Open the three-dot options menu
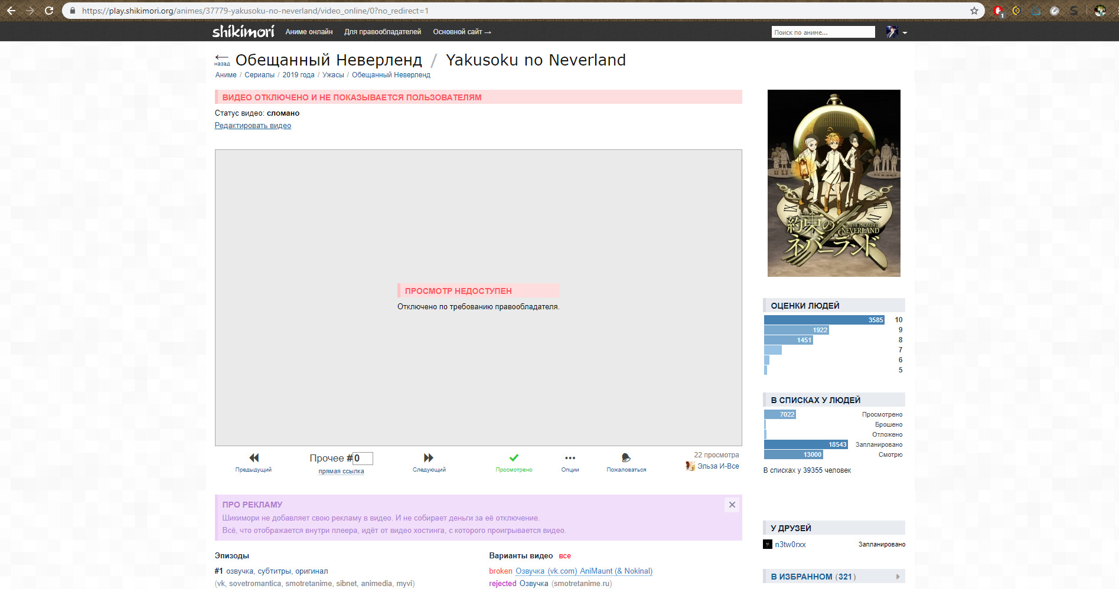Screen dimensions: 1119x589 [570, 458]
